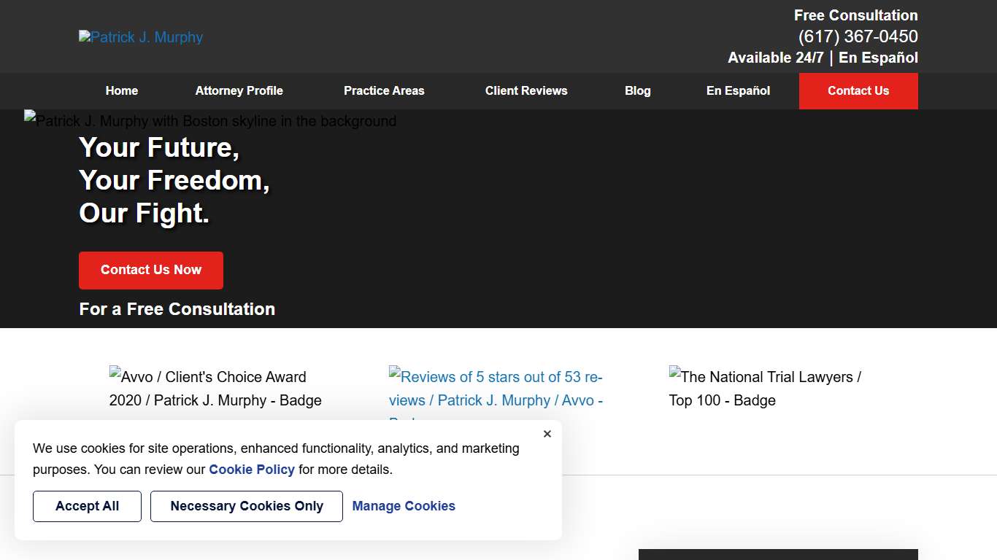Viewport: 997px width, 560px height.
Task: Open the 5 stars Avvo reviews badge
Action: 496,389
